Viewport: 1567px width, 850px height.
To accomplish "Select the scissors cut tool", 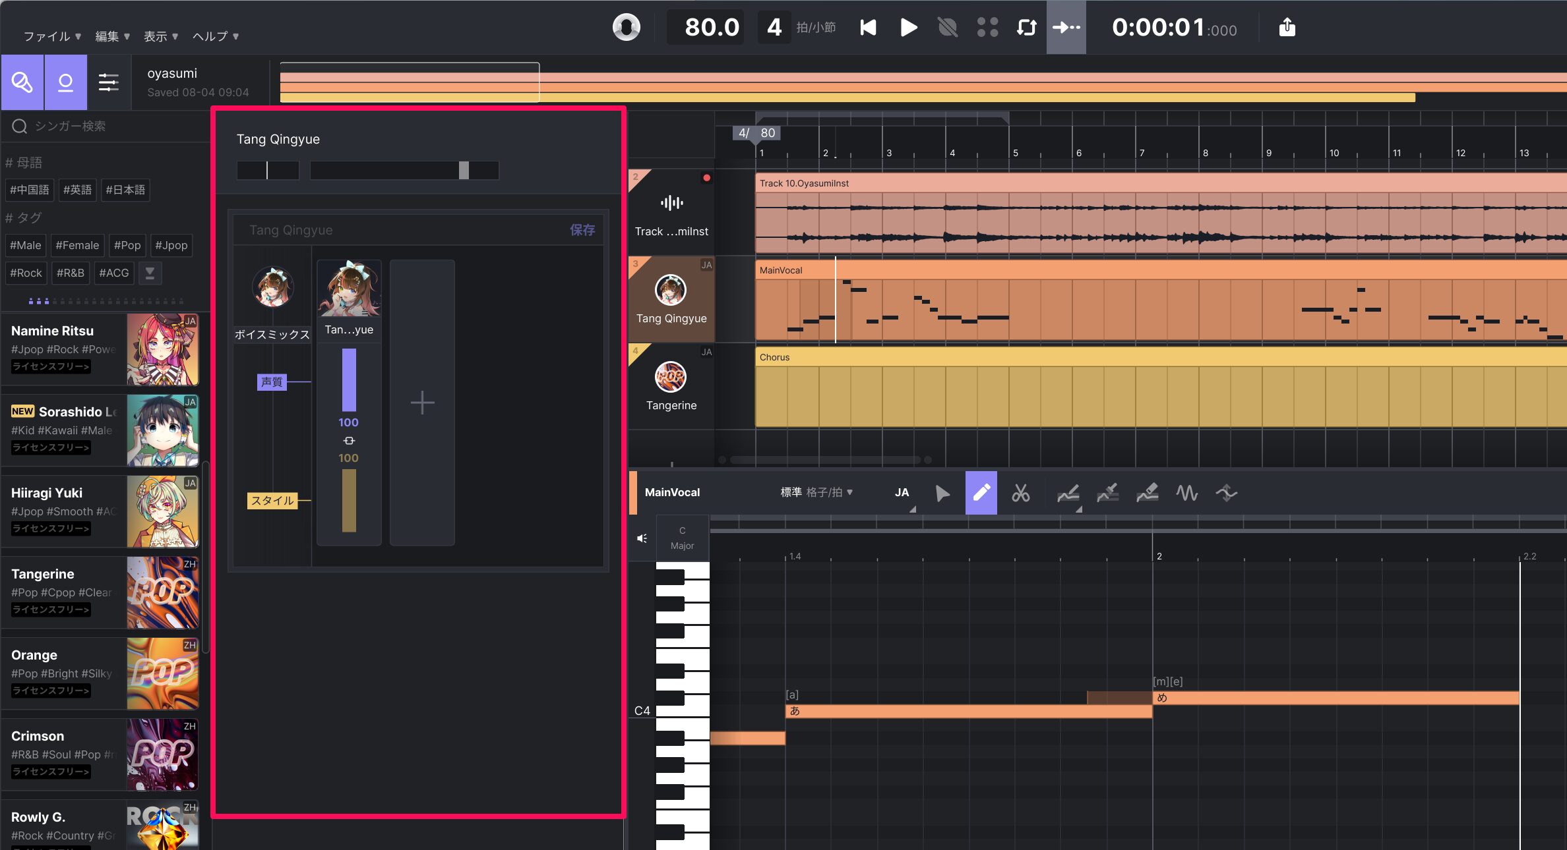I will (1020, 493).
